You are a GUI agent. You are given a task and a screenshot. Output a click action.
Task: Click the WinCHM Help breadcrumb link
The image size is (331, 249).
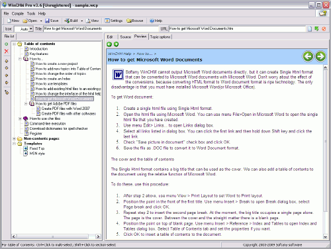coord(119,54)
